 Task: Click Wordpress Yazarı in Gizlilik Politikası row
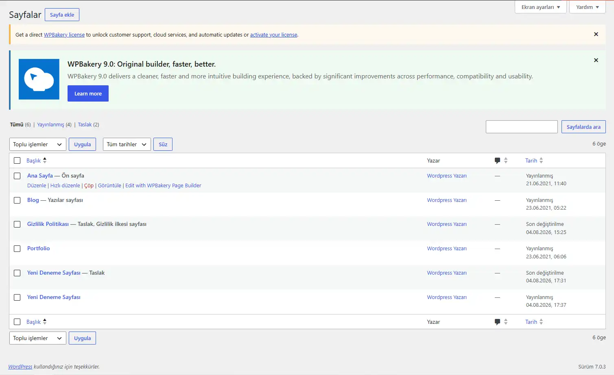(x=447, y=224)
